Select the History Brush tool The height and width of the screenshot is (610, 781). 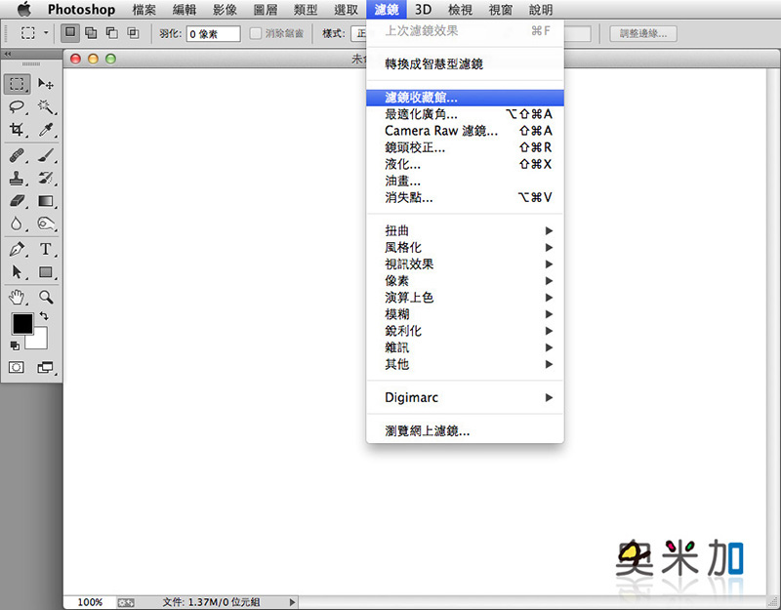pos(46,179)
